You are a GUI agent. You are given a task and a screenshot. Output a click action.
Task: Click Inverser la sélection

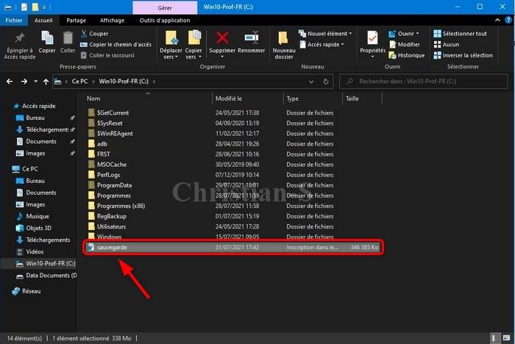pyautogui.click(x=463, y=55)
